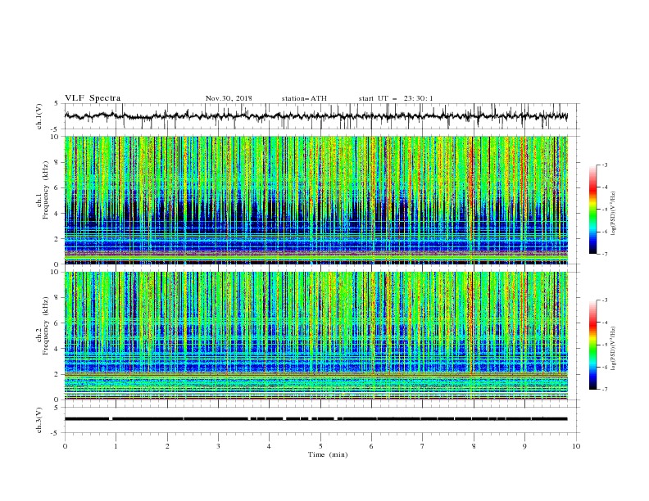Click the "VLF Spectra" plot title
The width and height of the screenshot is (649, 501).
click(93, 98)
